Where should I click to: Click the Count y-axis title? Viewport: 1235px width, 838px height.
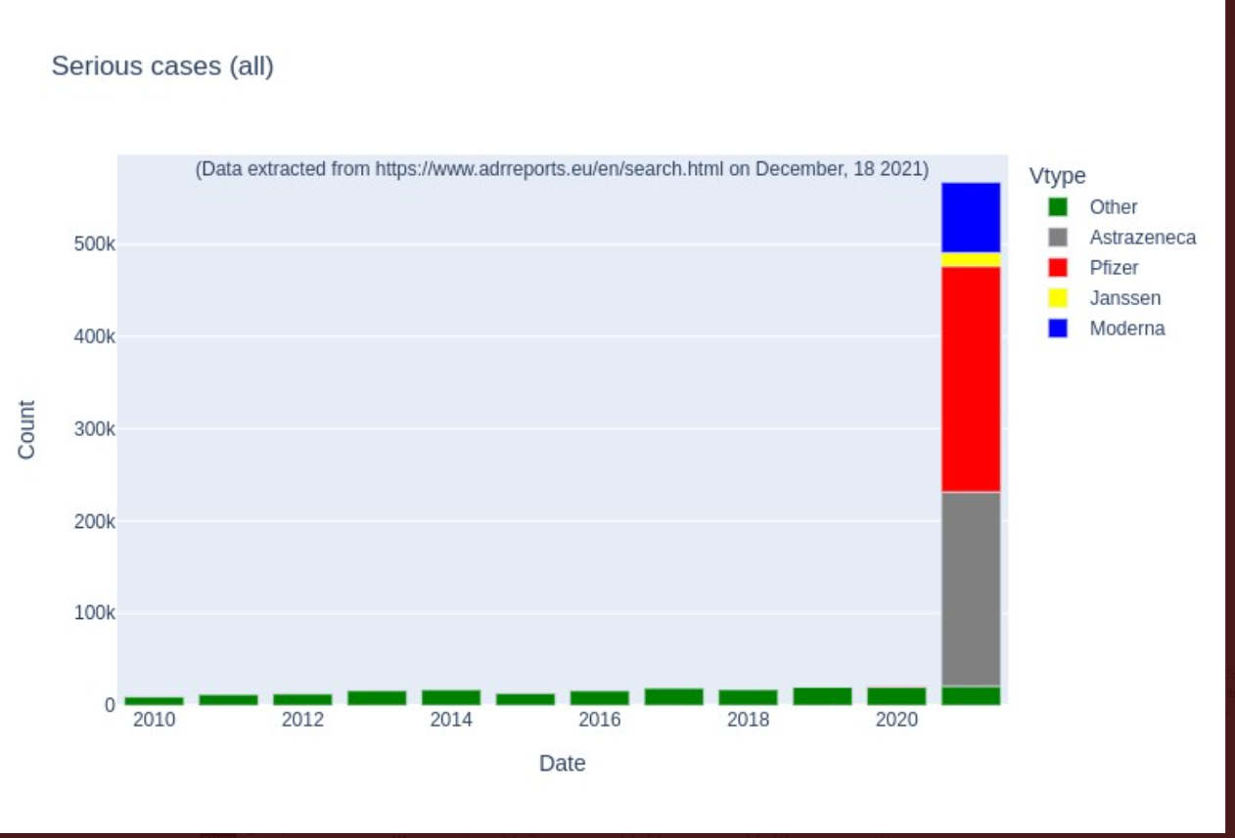pos(26,429)
